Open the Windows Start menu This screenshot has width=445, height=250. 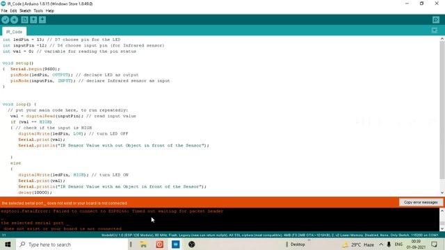point(8,244)
